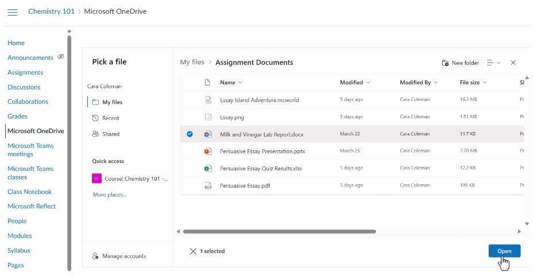Open Collaborations in course navigation
Viewport: 534px width, 276px height.
pyautogui.click(x=28, y=102)
